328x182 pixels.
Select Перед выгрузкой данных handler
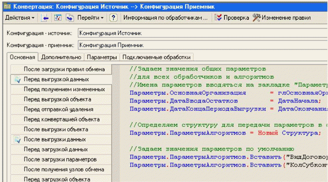point(61,79)
